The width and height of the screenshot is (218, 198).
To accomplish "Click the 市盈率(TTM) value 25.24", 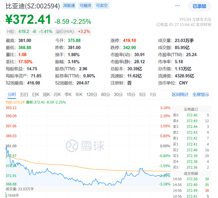I will tap(191, 55).
